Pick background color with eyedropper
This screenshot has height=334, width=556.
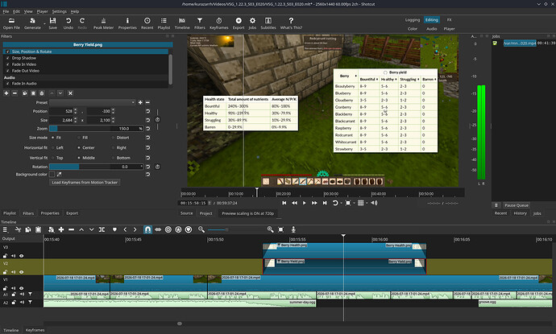tap(59, 175)
